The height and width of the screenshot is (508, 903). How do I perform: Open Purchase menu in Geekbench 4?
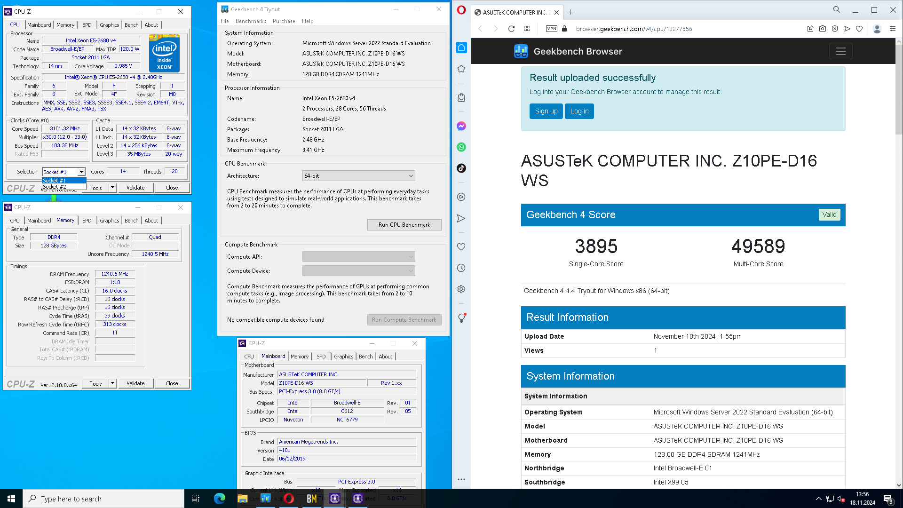(284, 21)
